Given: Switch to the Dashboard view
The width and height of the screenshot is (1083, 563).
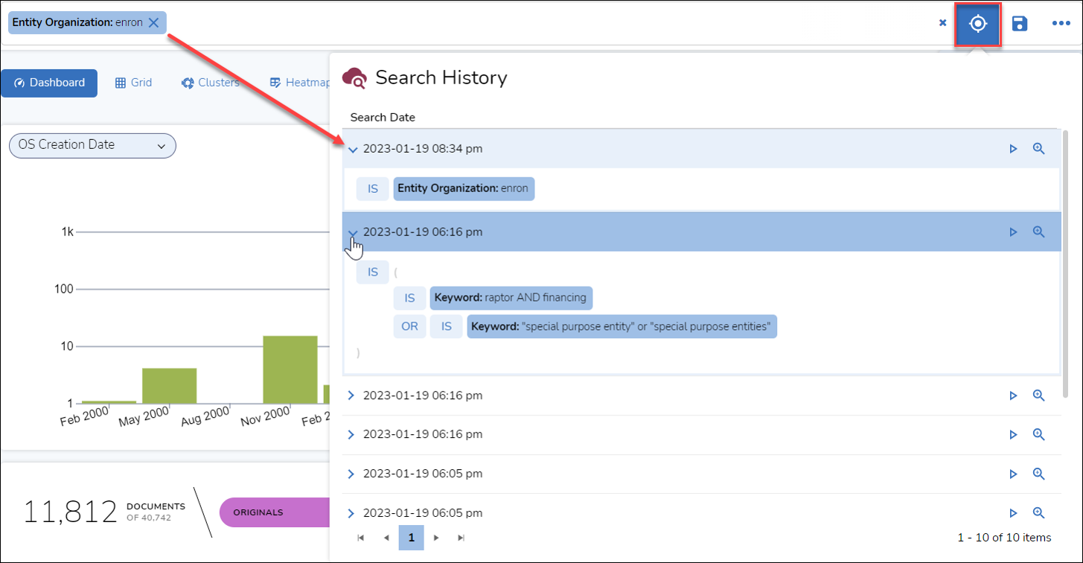Looking at the screenshot, I should pyautogui.click(x=49, y=83).
